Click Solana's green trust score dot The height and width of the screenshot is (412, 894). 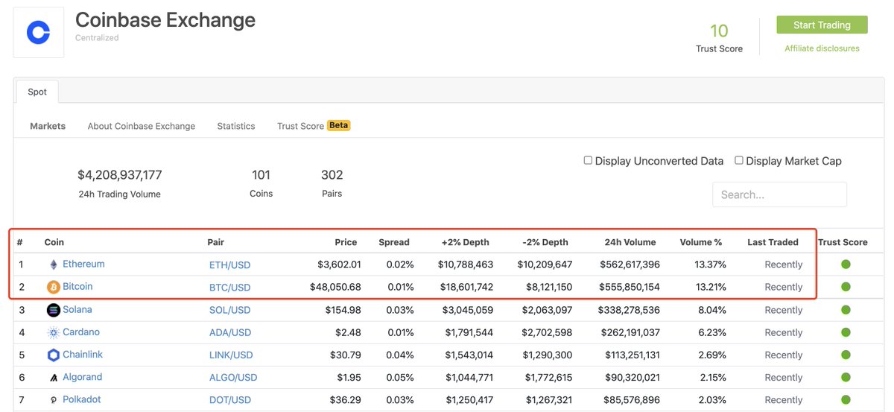click(x=845, y=310)
